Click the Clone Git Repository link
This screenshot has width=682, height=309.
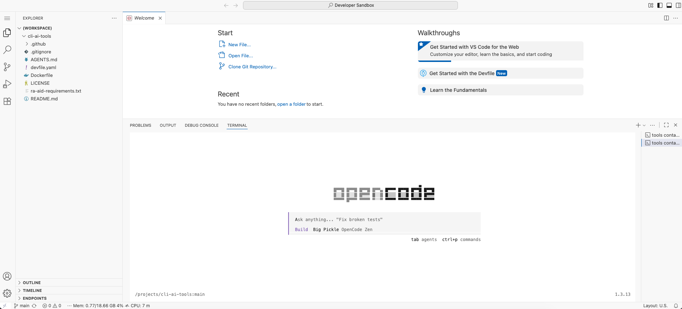point(252,67)
